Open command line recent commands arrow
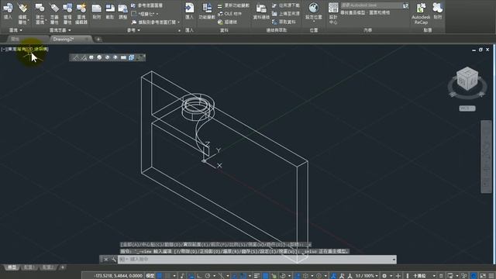 (394, 260)
